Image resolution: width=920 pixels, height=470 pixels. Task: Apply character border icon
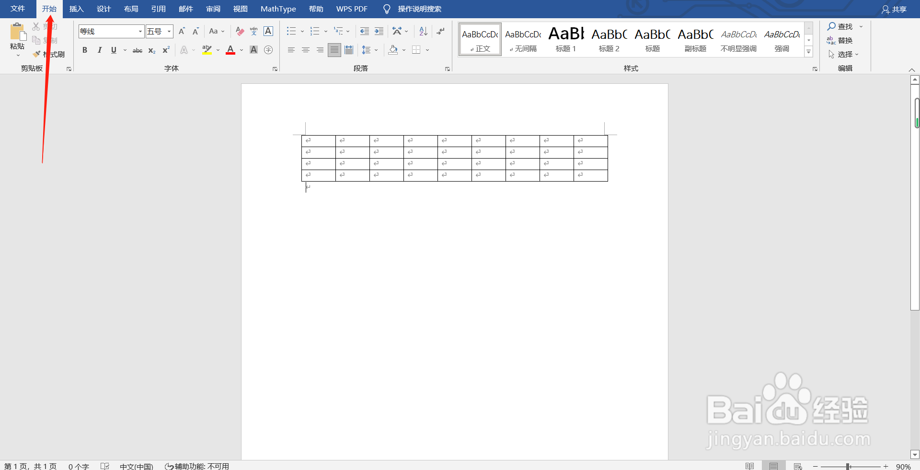(268, 31)
